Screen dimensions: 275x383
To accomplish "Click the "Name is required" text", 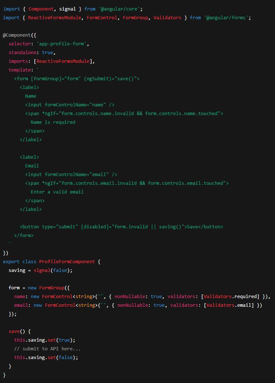I will point(53,122).
